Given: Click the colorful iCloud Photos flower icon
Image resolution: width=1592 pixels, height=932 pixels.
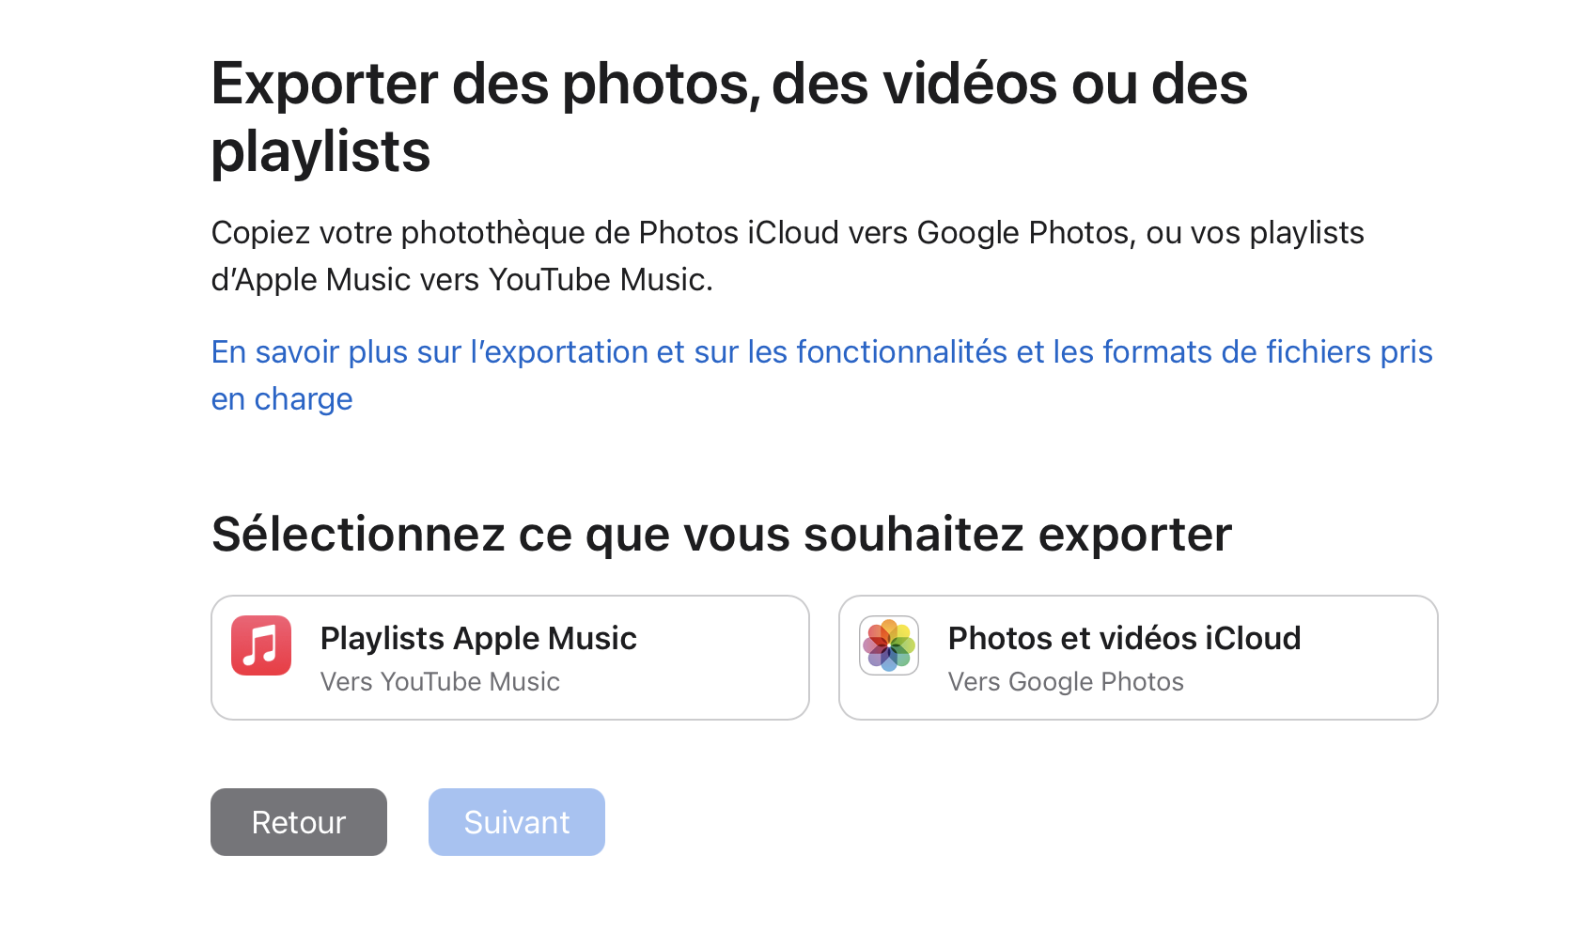Looking at the screenshot, I should [x=889, y=645].
